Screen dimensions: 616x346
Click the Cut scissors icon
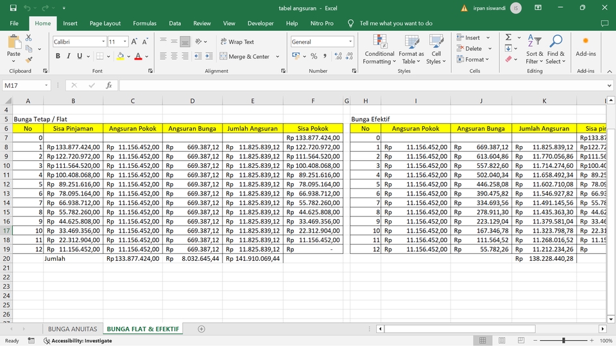coord(28,38)
